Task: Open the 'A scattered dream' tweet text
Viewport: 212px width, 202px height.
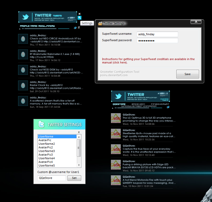Action: (x=56, y=102)
